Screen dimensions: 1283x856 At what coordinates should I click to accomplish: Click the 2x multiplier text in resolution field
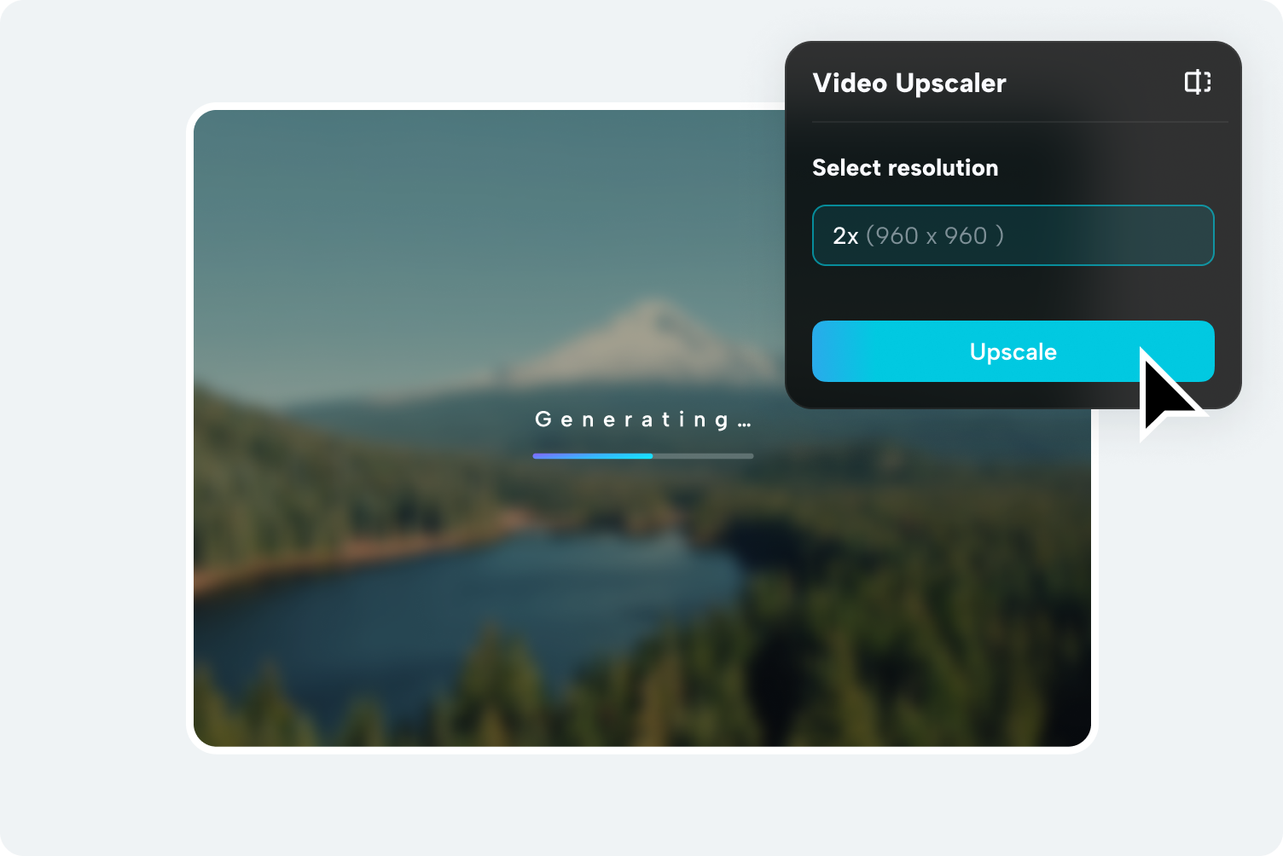pyautogui.click(x=845, y=236)
